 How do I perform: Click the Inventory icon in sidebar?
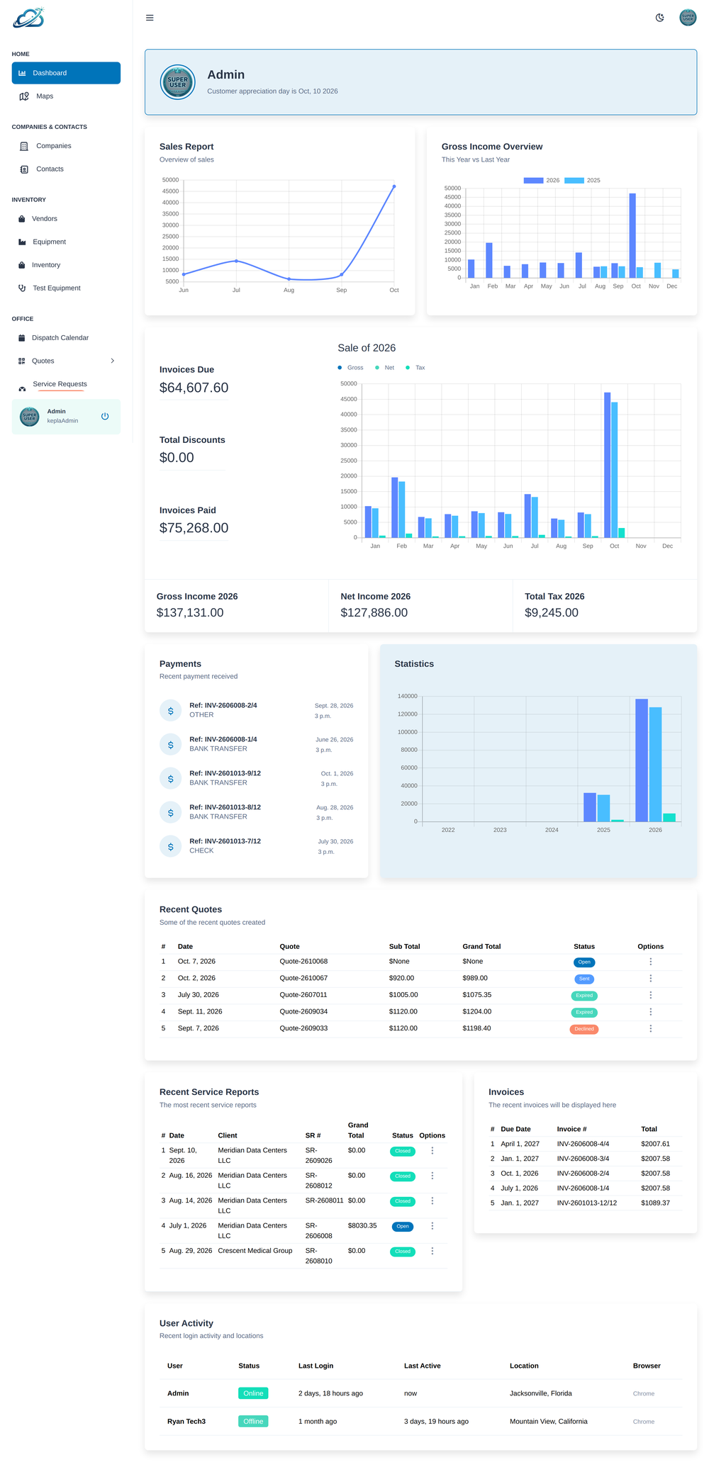[21, 265]
